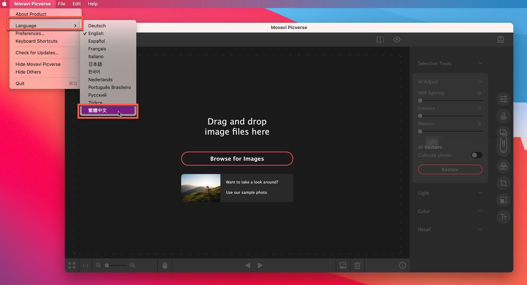Expand the Selection Tools section
The image size is (527, 285).
coord(450,63)
